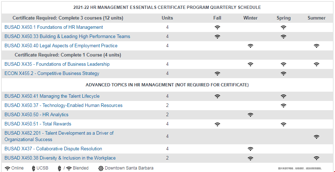
Task: Click Fall online icon for Foundations of HR Management
Action: [217, 27]
